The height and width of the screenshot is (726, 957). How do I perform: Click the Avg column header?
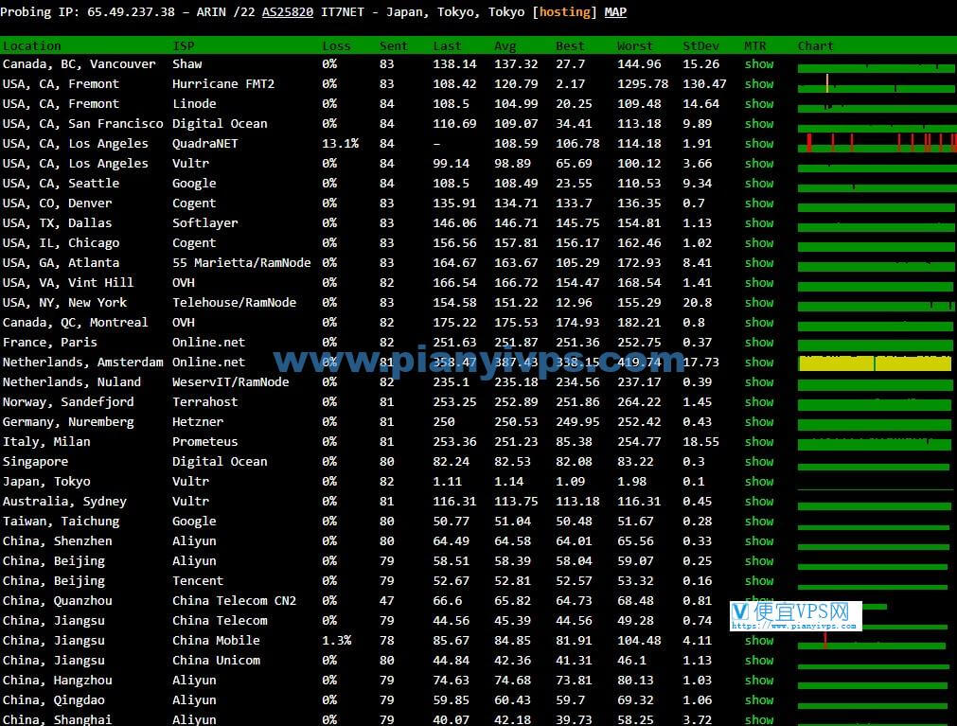pyautogui.click(x=505, y=45)
